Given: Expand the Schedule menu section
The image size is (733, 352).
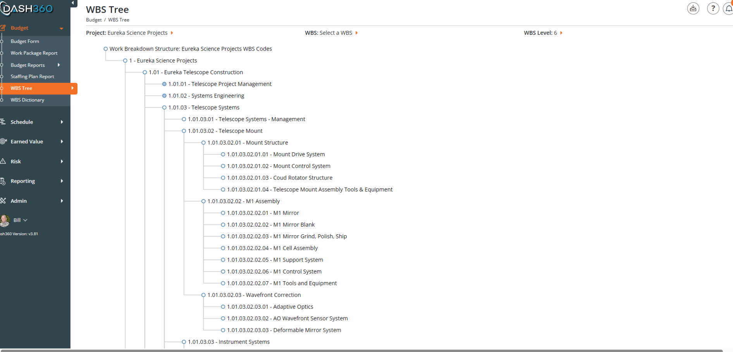Looking at the screenshot, I should (x=62, y=122).
